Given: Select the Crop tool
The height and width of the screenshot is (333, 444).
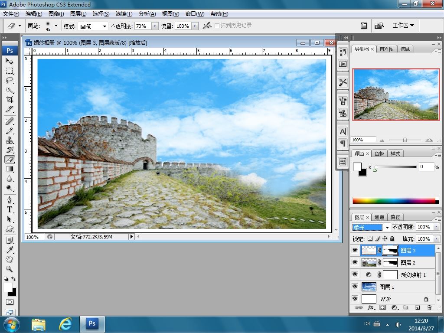Looking at the screenshot, I should [10, 99].
